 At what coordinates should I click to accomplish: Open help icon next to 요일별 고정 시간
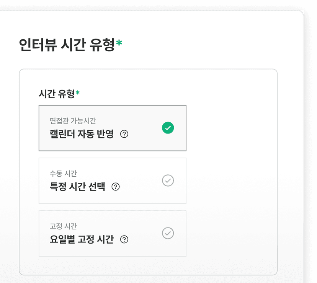pyautogui.click(x=123, y=239)
